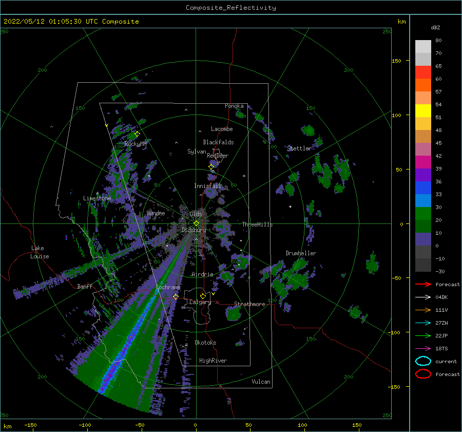Screen dimensions: 462x432
Task: Click the Strathmore map label
Action: 249,304
